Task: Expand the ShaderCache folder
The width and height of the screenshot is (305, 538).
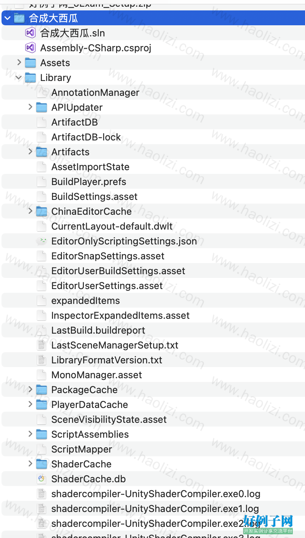Action: pyautogui.click(x=30, y=464)
